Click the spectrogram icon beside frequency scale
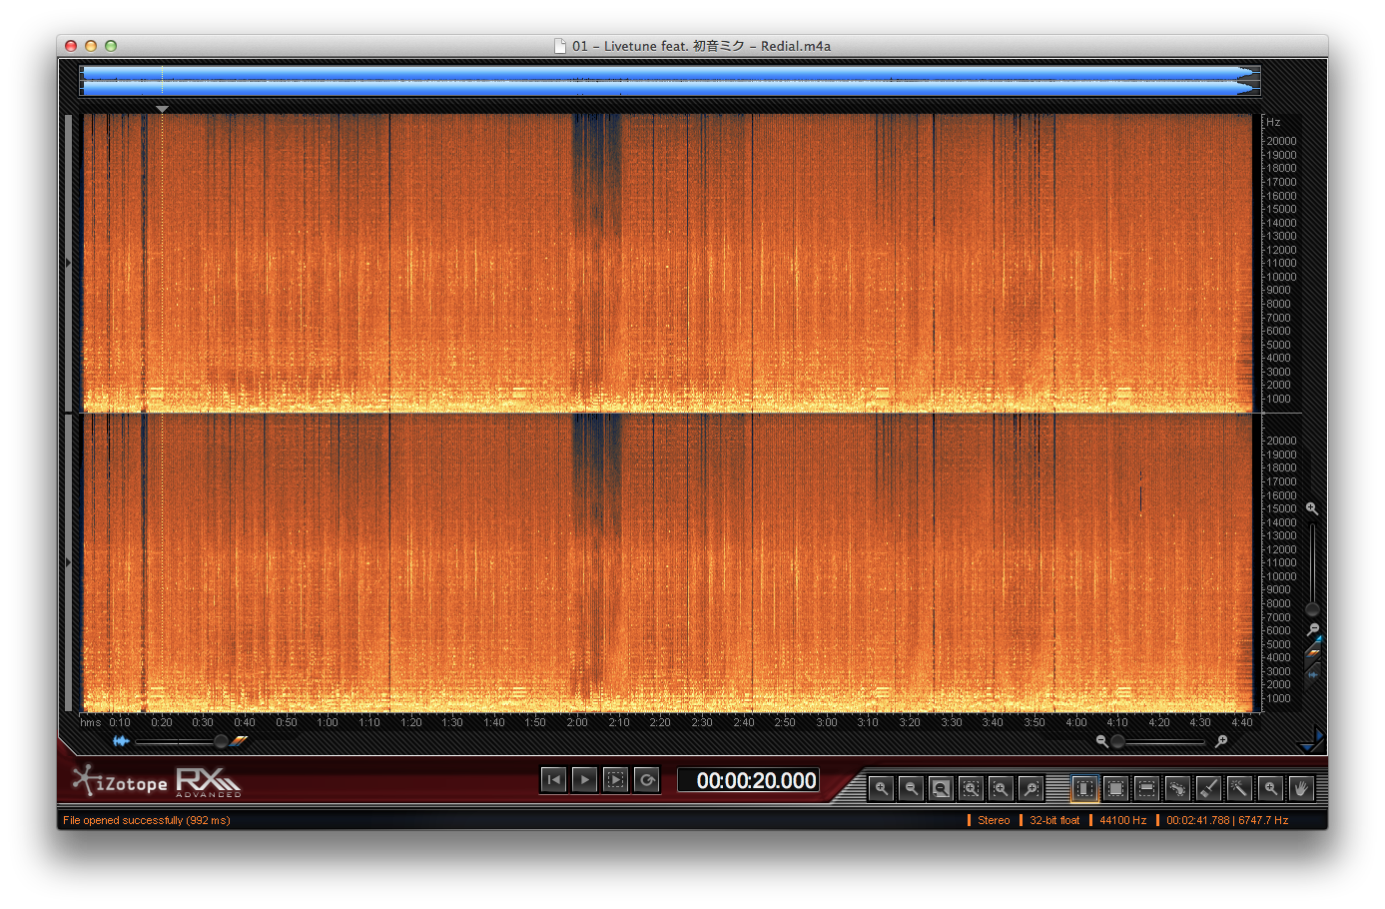 click(x=1314, y=653)
